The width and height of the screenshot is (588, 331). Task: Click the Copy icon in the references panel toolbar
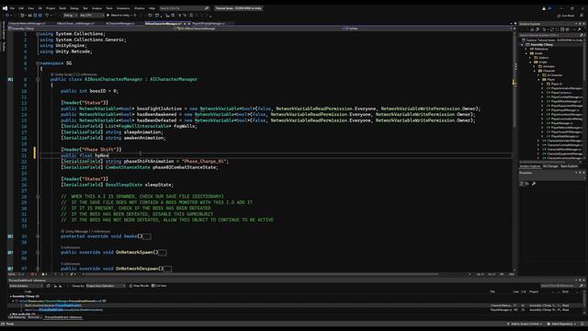click(49, 286)
